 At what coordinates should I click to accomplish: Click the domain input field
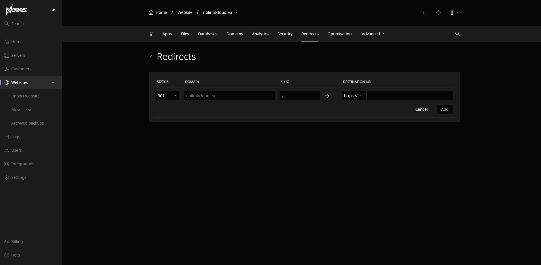pos(229,96)
